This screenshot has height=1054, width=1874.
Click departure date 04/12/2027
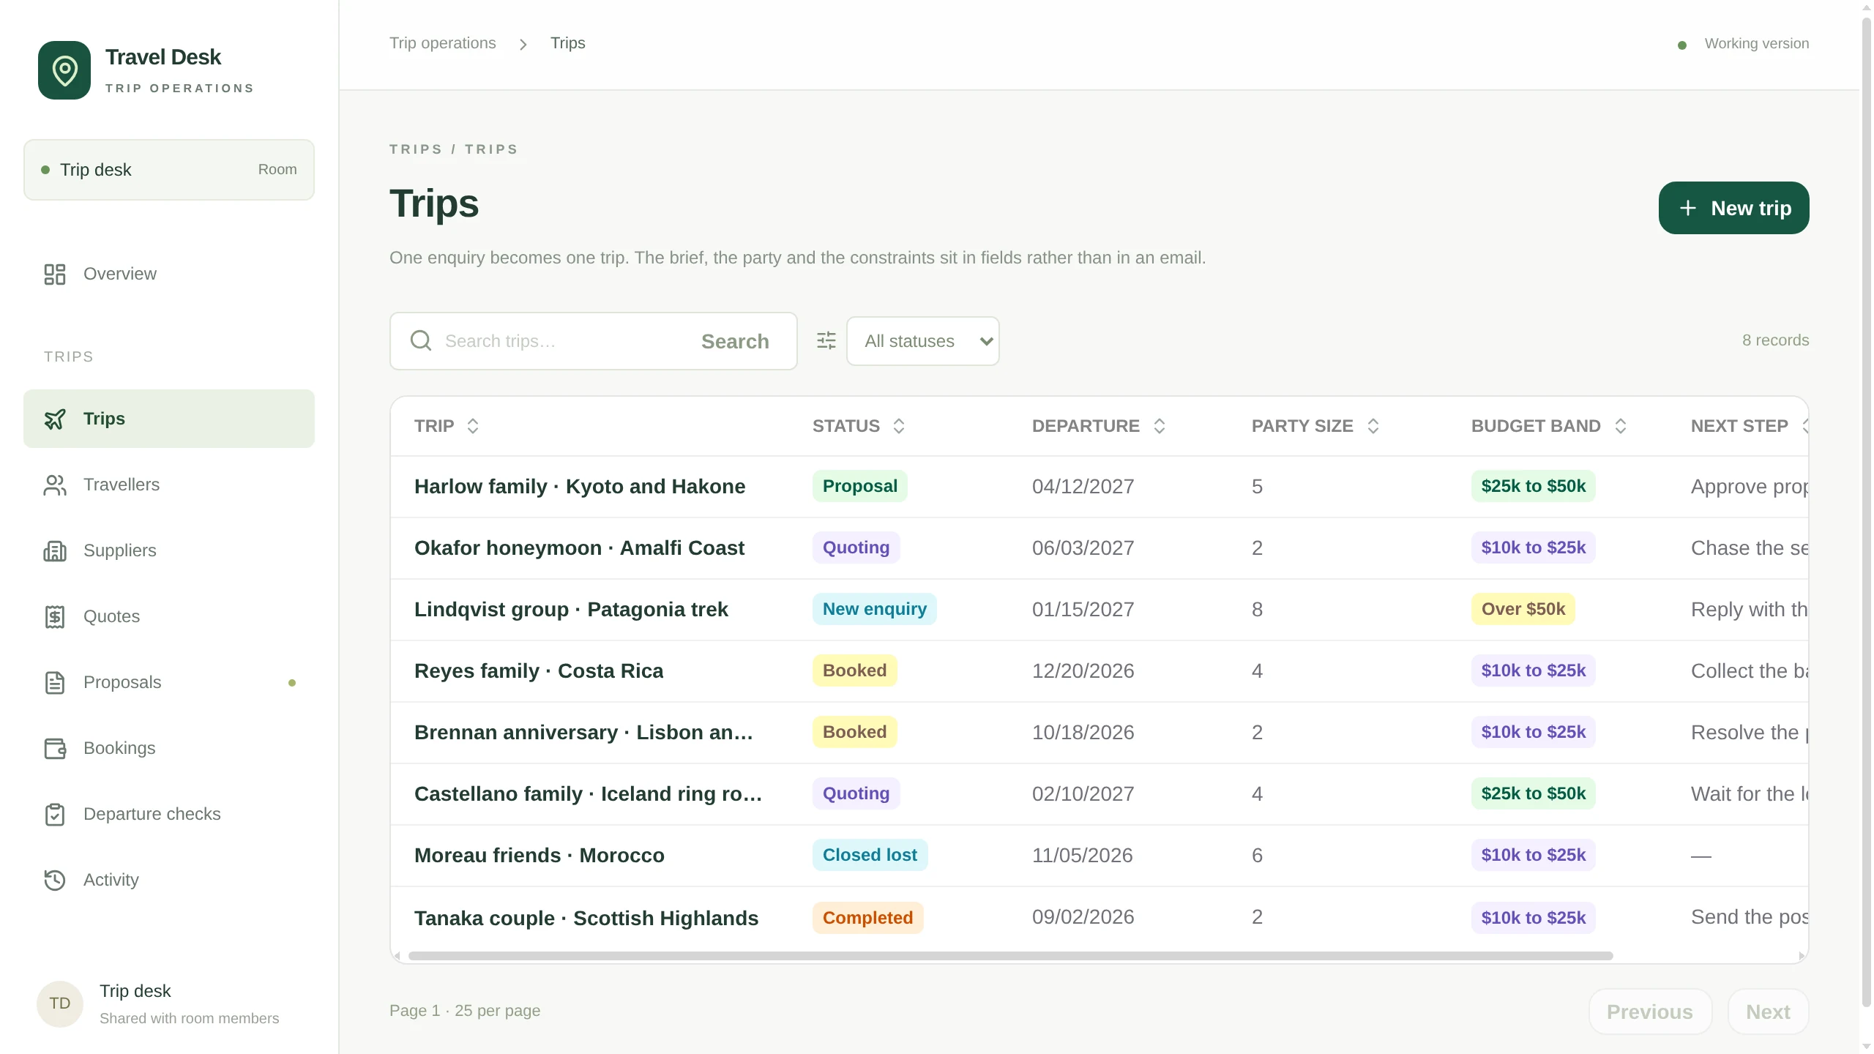click(x=1083, y=487)
